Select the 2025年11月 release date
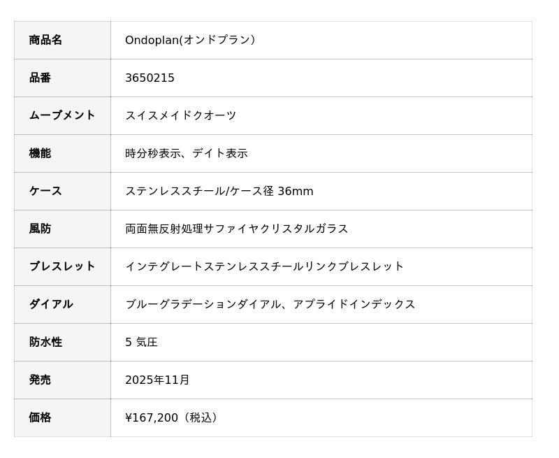This screenshot has height=458, width=559. point(157,380)
